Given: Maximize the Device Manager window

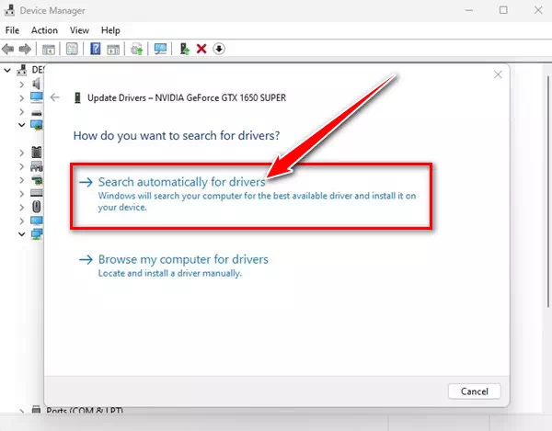Looking at the screenshot, I should (x=503, y=10).
